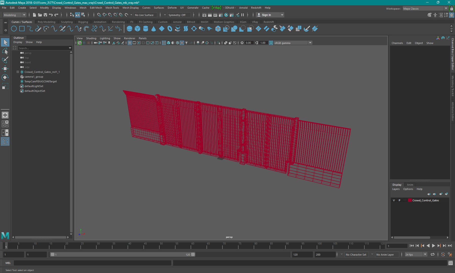Create a NURBS Sphere from the shelf
Viewport: 455px width, 273px height.
coord(129,29)
